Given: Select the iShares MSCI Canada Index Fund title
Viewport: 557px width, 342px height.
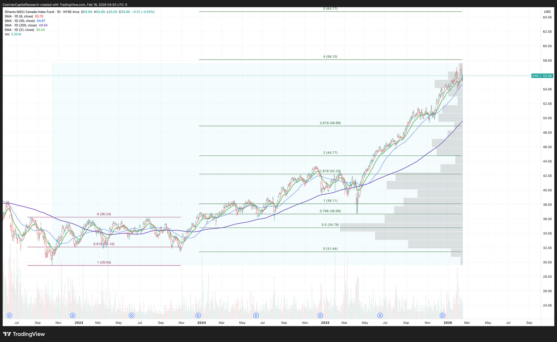Looking at the screenshot, I should pos(29,12).
